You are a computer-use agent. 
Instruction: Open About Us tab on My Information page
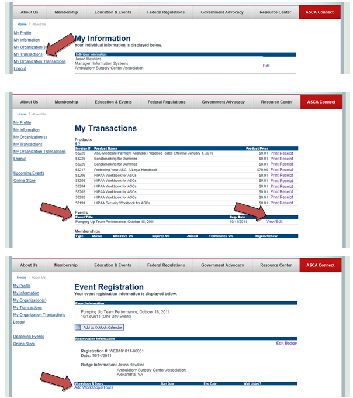[x=29, y=12]
